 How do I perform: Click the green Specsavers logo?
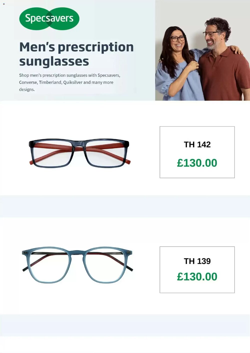(49, 19)
